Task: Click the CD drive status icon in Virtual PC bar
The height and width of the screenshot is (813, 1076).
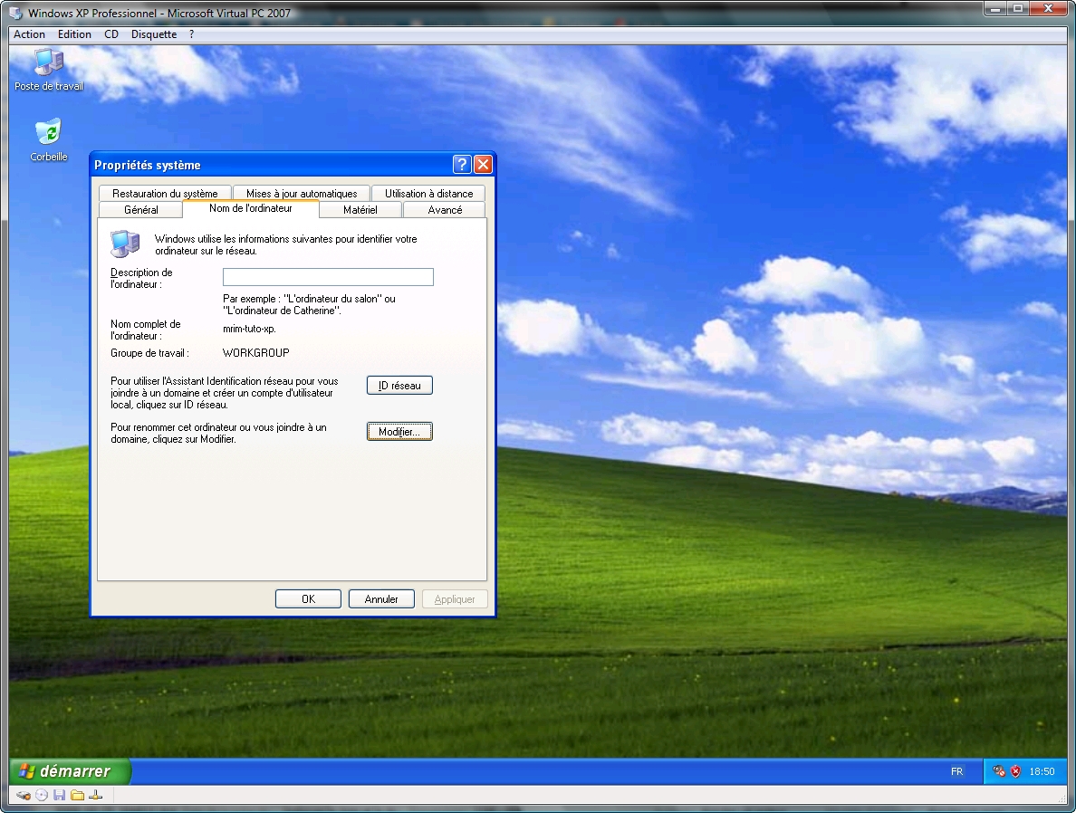Action: (x=42, y=795)
